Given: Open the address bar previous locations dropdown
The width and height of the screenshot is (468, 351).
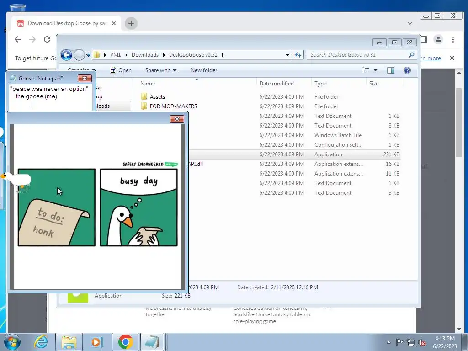Looking at the screenshot, I should 287,55.
